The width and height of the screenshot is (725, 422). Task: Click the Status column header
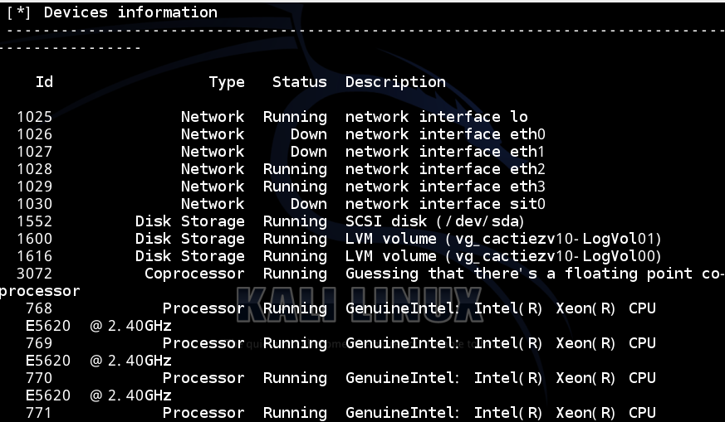(x=299, y=82)
